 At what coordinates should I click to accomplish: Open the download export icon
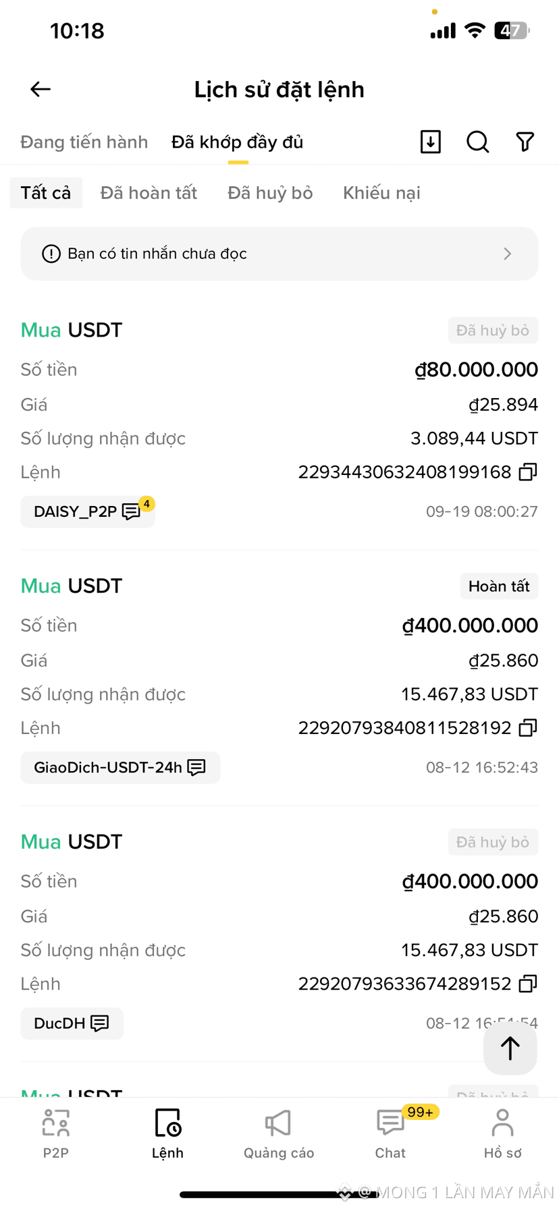431,142
